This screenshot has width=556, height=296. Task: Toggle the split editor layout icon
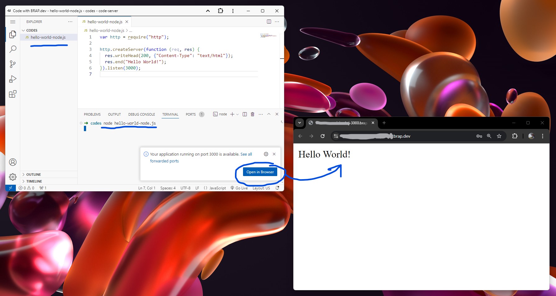click(x=268, y=21)
